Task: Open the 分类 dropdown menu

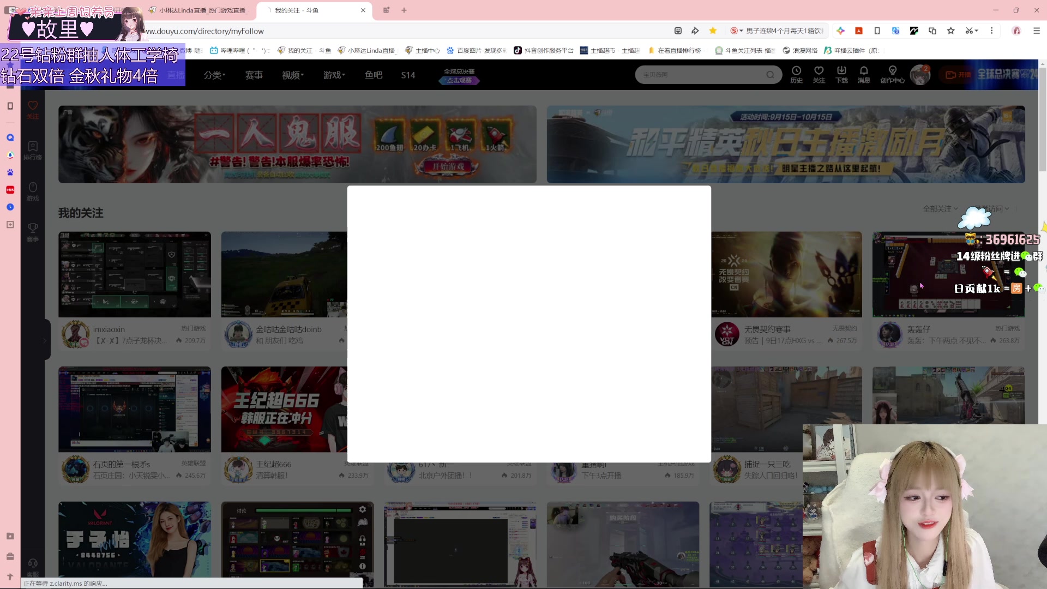Action: coord(214,75)
